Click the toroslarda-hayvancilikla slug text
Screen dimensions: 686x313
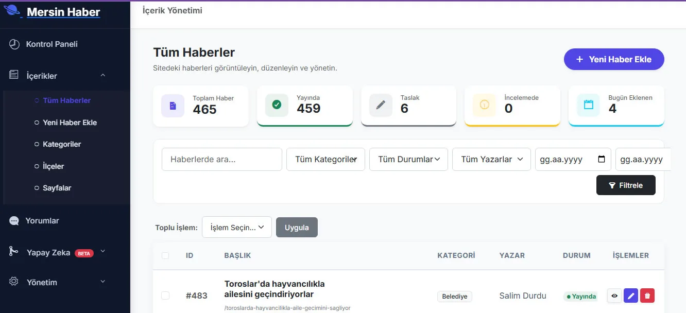tap(287, 308)
